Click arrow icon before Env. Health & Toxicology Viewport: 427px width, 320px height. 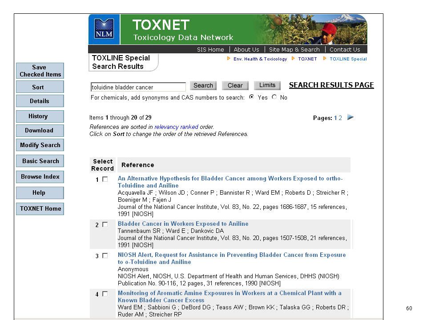coord(229,59)
